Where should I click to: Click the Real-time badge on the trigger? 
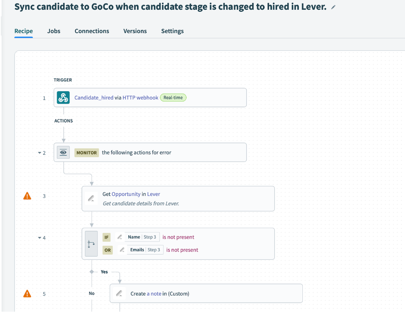point(173,98)
